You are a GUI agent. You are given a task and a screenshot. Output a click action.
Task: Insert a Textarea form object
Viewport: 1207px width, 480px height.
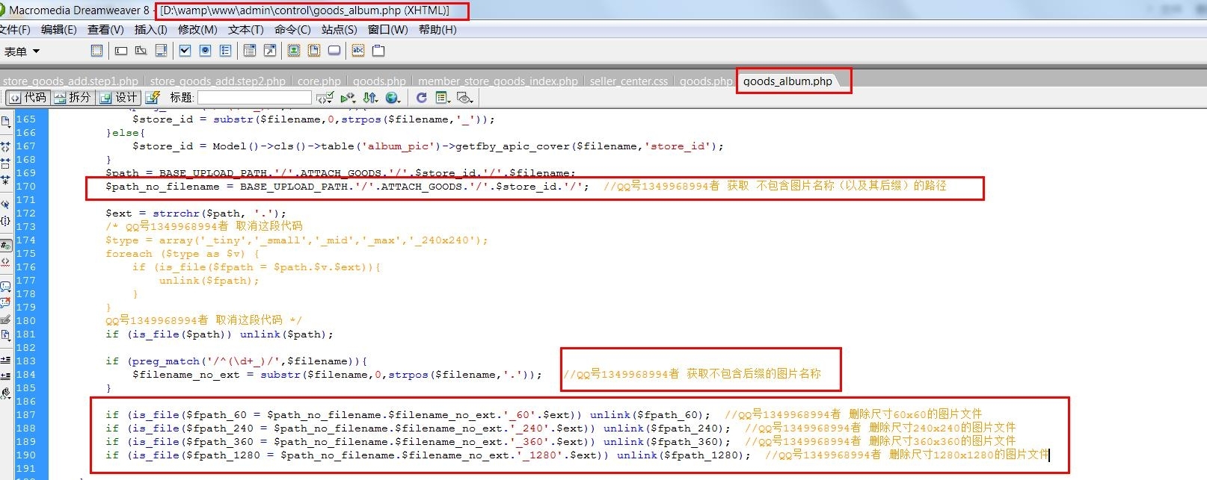[161, 51]
